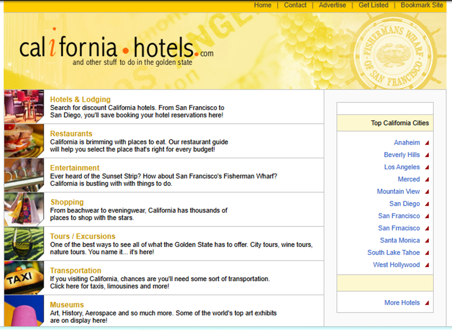452x330 pixels.
Task: Click the red arrow icon beside Mountain View
Action: pyautogui.click(x=427, y=192)
